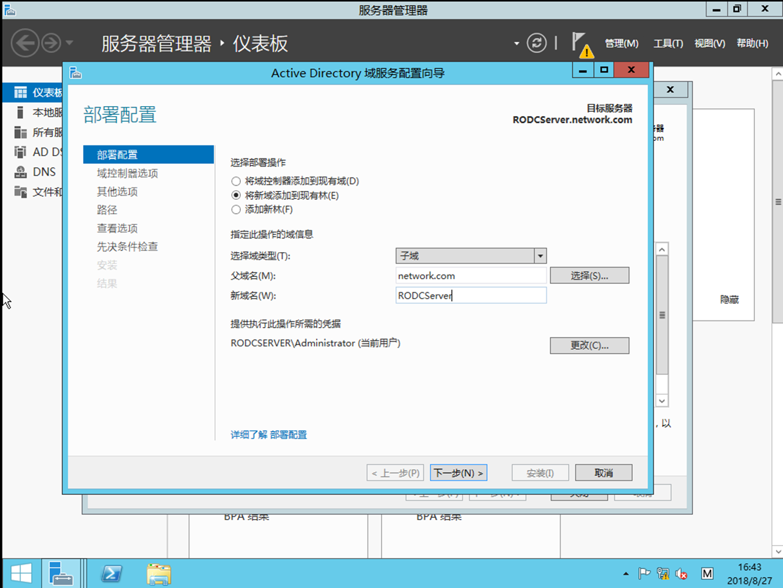
Task: Select the 仪表板 dashboard icon in sidebar
Action: (21, 93)
